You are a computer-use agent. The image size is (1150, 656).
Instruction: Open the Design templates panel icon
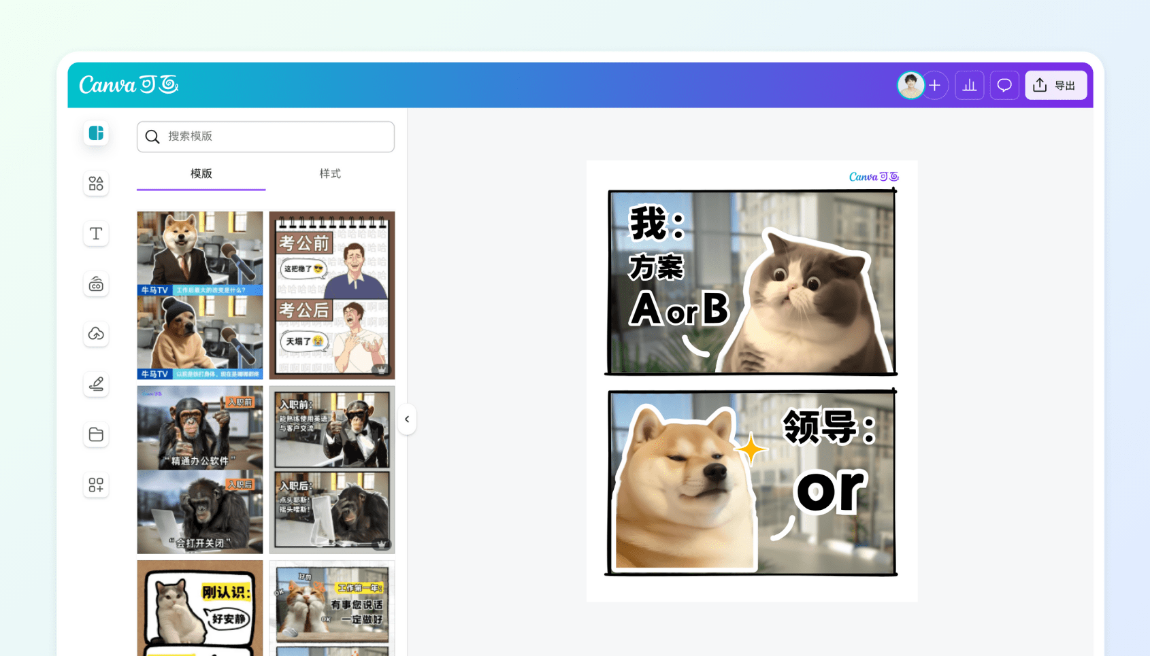pos(96,133)
